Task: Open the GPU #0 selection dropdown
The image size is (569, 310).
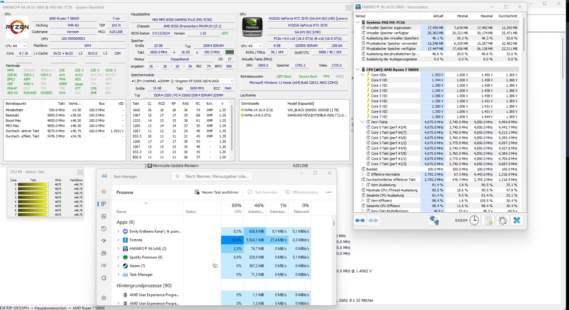Action: pyautogui.click(x=251, y=46)
